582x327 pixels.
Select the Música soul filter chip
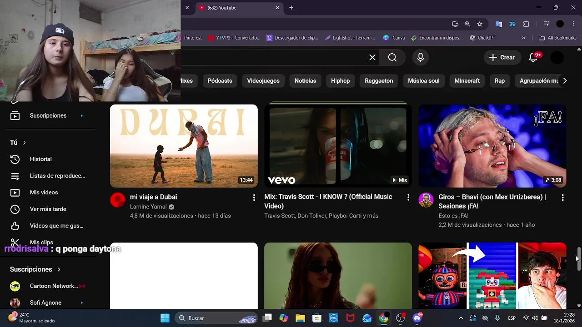coord(423,81)
